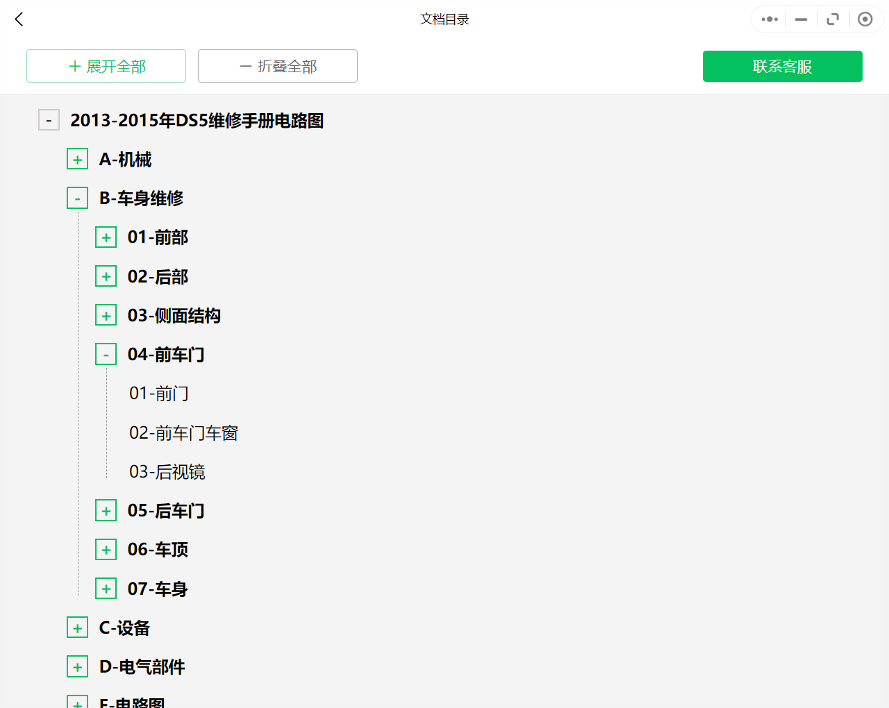Expand the 03-侧面结构 node
This screenshot has width=889, height=708.
pos(106,314)
